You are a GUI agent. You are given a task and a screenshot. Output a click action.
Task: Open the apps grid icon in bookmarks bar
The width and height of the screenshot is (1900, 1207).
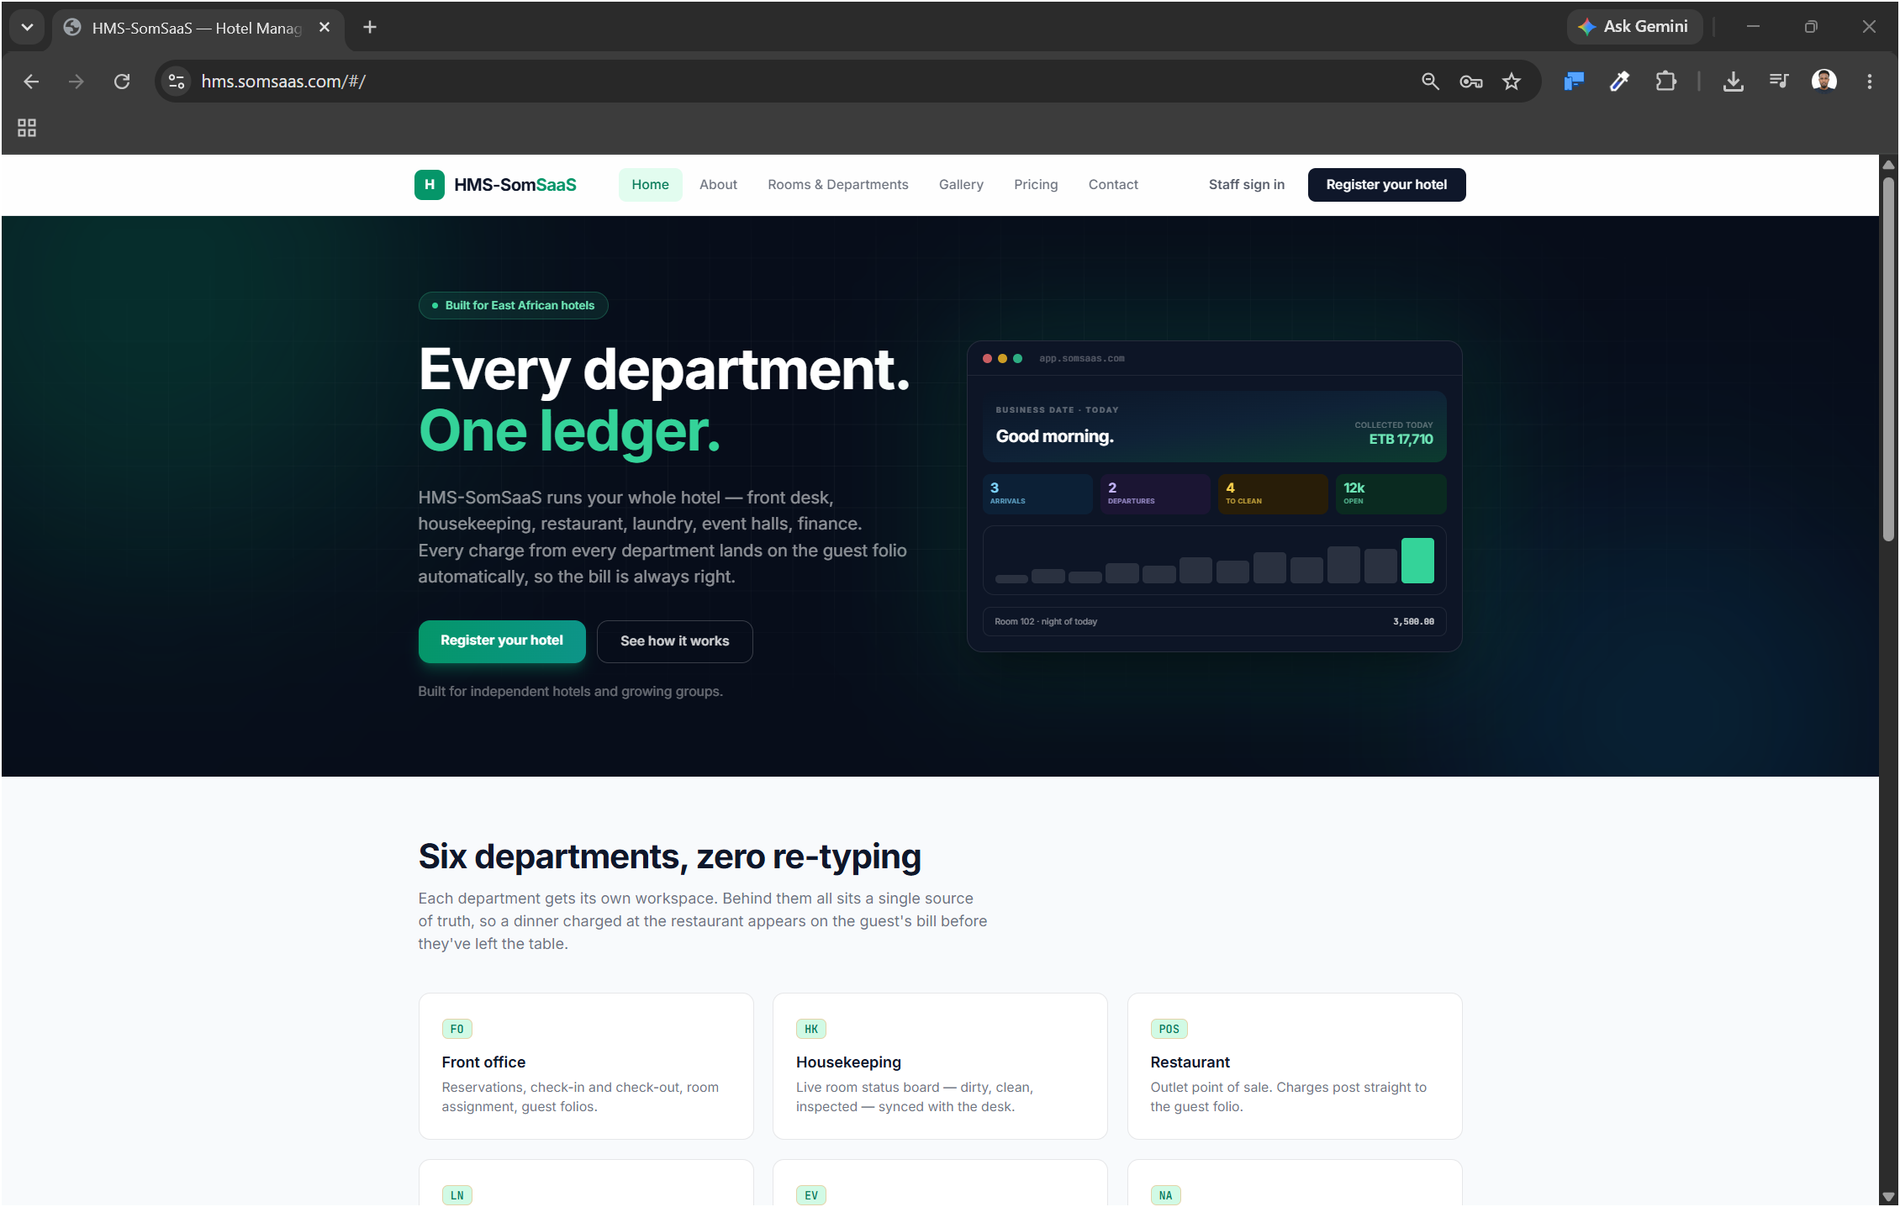pos(27,128)
